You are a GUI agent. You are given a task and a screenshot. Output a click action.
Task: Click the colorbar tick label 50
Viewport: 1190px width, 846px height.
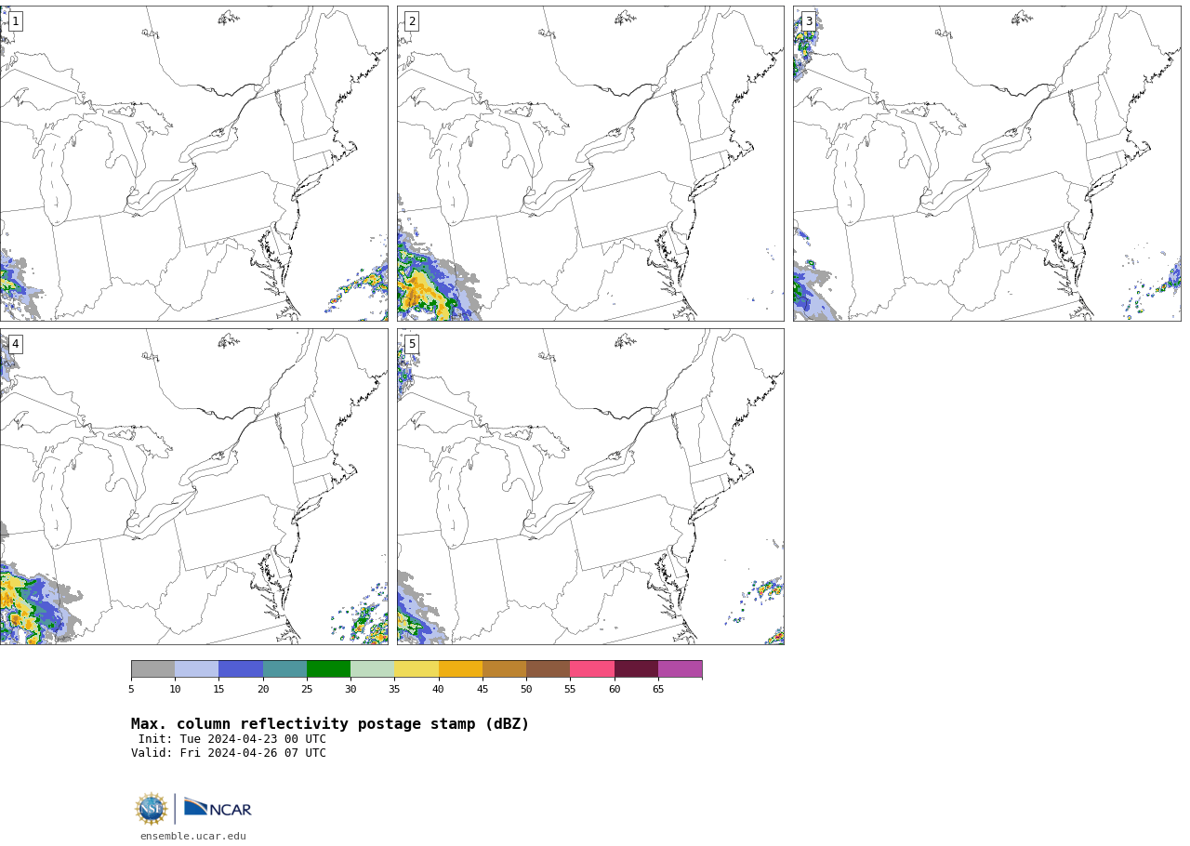pos(526,690)
